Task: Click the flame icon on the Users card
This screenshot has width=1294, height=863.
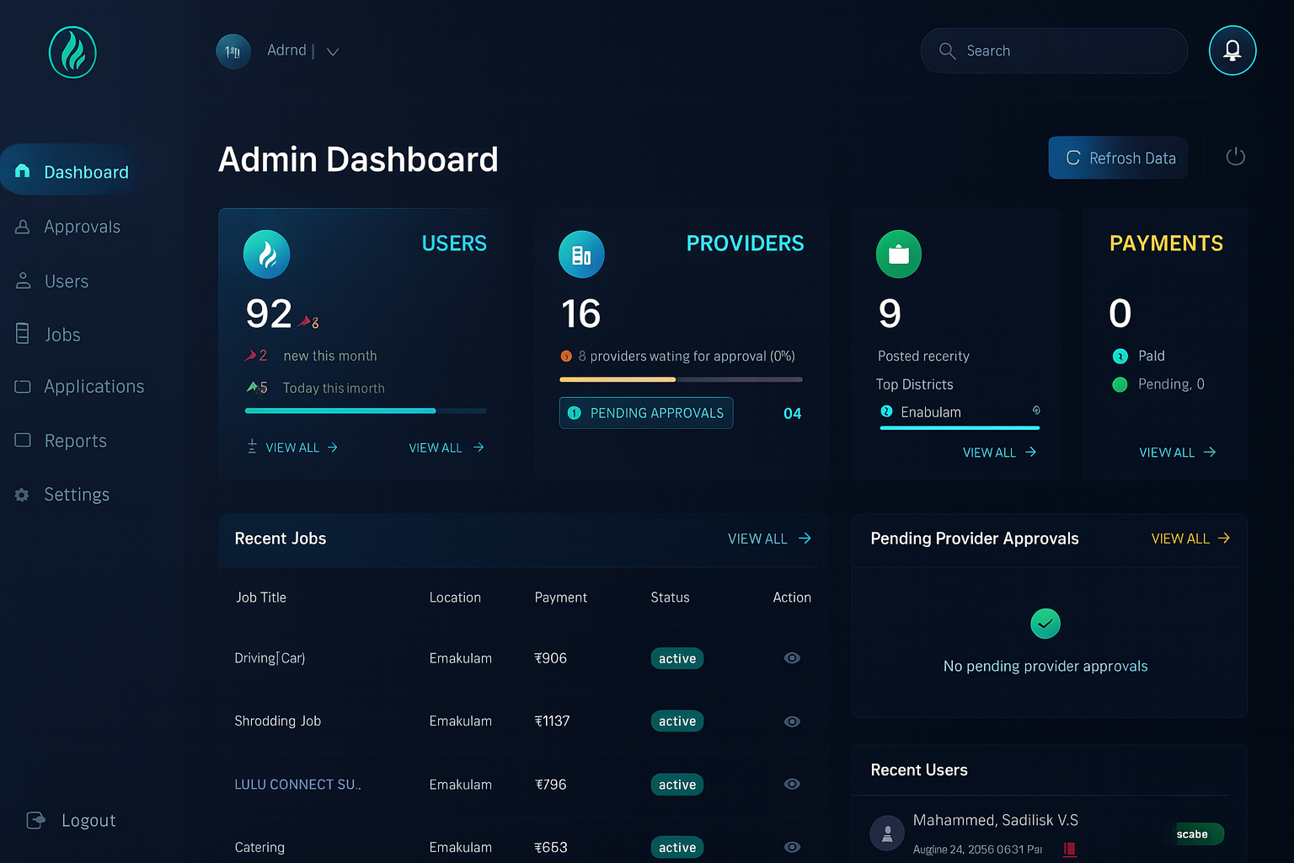Action: click(x=266, y=254)
